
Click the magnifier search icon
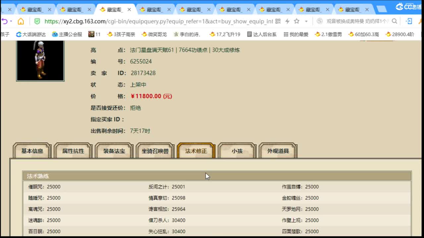pyautogui.click(x=394, y=21)
